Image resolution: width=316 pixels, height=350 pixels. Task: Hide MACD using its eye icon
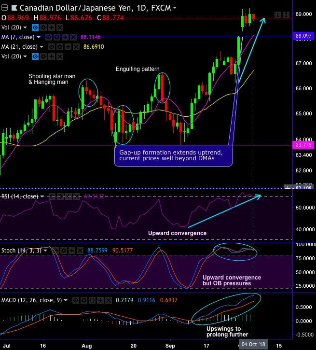[x=76, y=300]
